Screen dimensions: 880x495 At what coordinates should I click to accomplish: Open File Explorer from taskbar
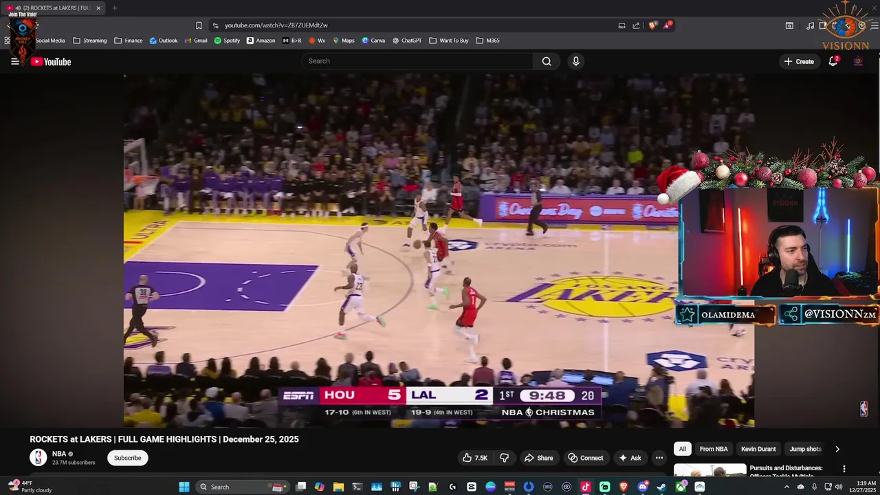338,487
